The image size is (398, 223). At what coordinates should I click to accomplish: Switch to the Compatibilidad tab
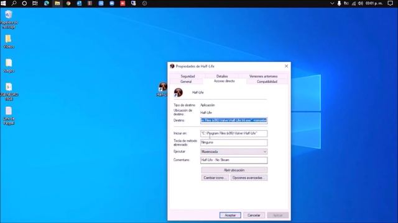pos(267,81)
